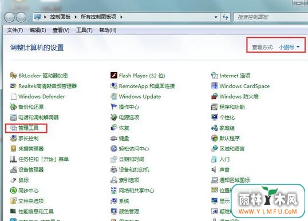Open the Windows Defender icon
Viewport: 308px width, 221px height.
(13, 96)
